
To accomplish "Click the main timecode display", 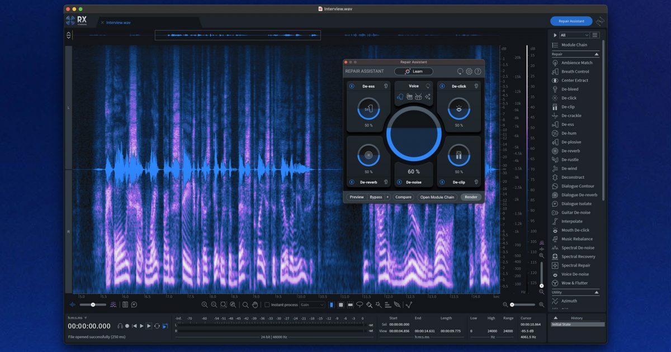I will point(89,326).
